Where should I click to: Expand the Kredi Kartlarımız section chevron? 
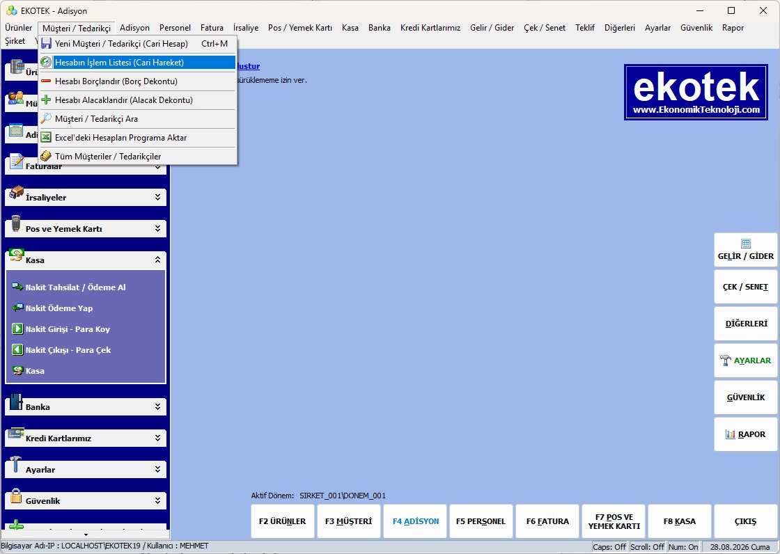[x=157, y=438]
